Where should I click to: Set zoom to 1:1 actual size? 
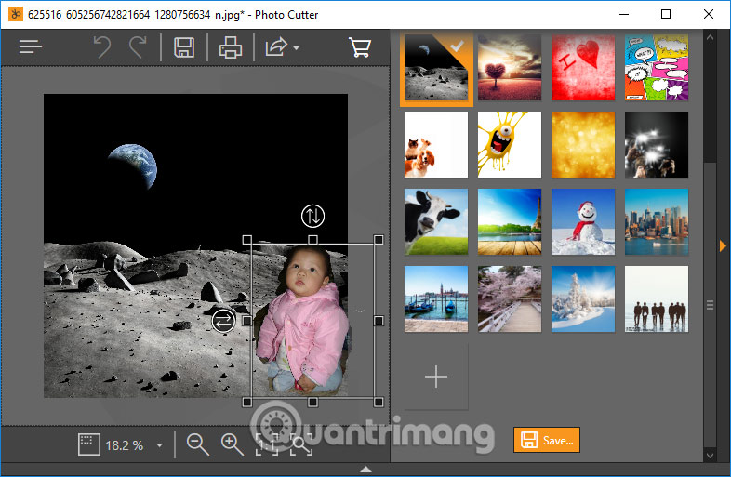pyautogui.click(x=267, y=444)
